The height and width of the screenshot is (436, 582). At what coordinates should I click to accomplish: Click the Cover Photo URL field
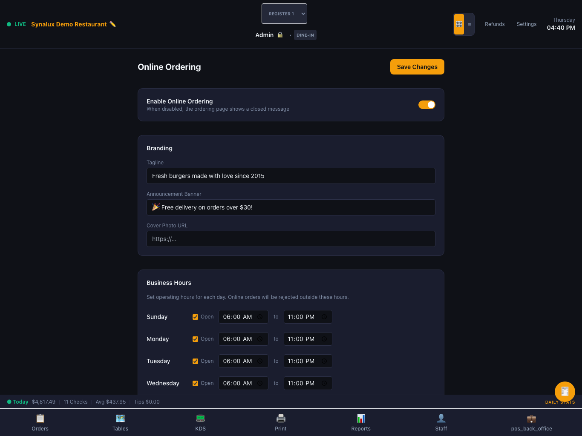pyautogui.click(x=291, y=239)
